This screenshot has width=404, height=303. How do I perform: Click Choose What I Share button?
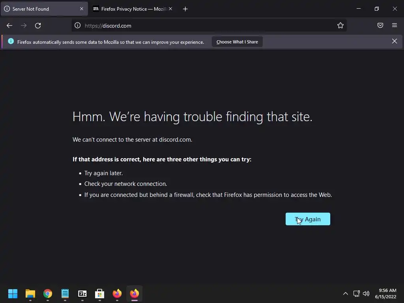[x=237, y=42]
